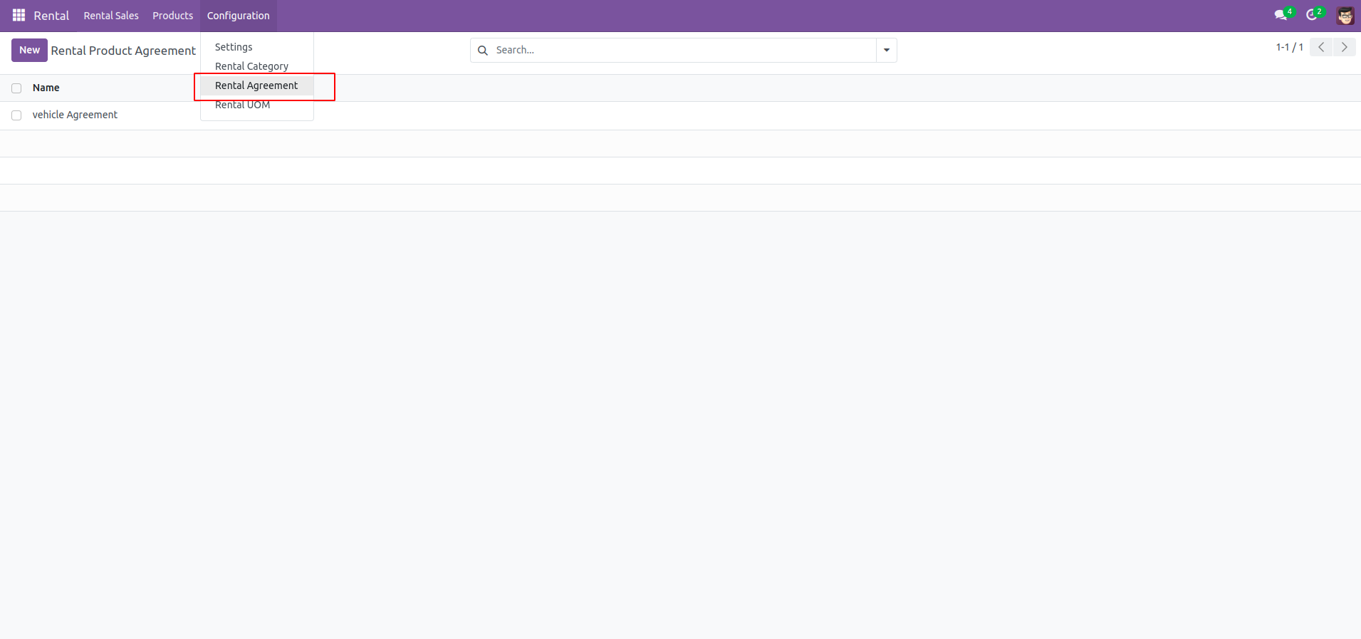Click the Rental Product Agreement breadcrumb title
This screenshot has height=639, width=1361.
tap(123, 51)
